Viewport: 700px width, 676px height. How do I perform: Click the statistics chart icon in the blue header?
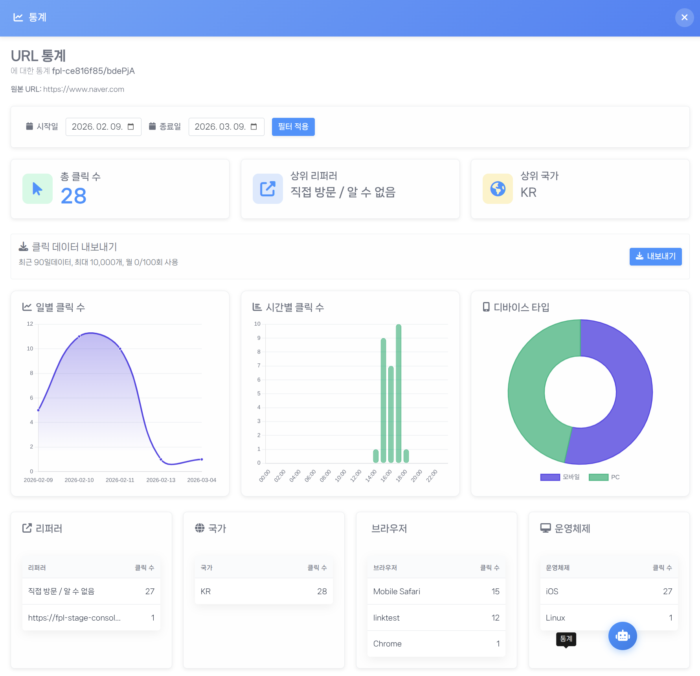coord(18,17)
